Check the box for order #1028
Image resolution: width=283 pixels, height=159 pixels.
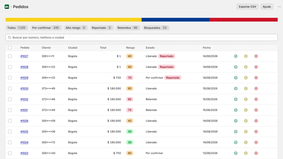10,67
